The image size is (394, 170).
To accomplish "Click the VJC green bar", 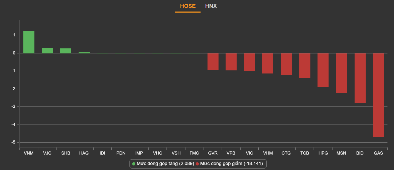I will tap(47, 51).
